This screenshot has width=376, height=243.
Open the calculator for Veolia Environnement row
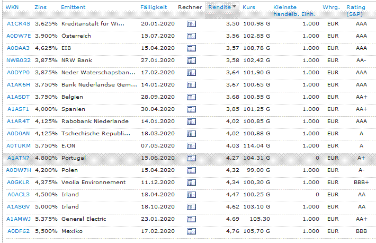coord(191,183)
